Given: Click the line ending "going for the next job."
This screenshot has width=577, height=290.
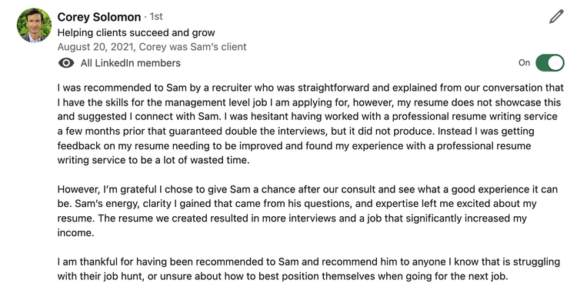Looking at the screenshot, I should [x=282, y=276].
